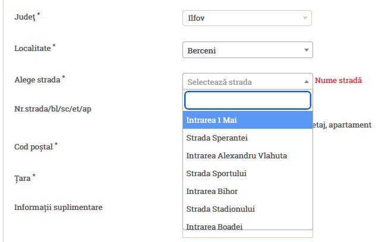The height and width of the screenshot is (242, 388).
Task: Open the Localitate dropdown showing Berceni
Action: click(247, 50)
